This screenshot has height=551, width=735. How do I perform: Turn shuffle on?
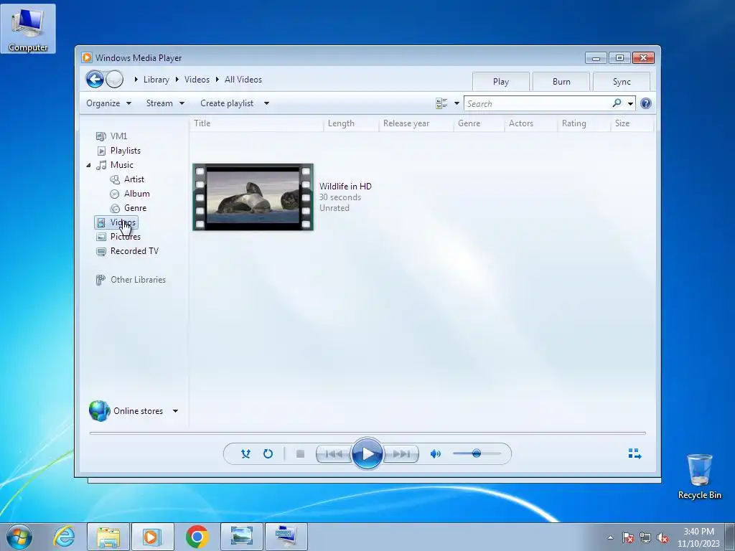click(x=245, y=453)
